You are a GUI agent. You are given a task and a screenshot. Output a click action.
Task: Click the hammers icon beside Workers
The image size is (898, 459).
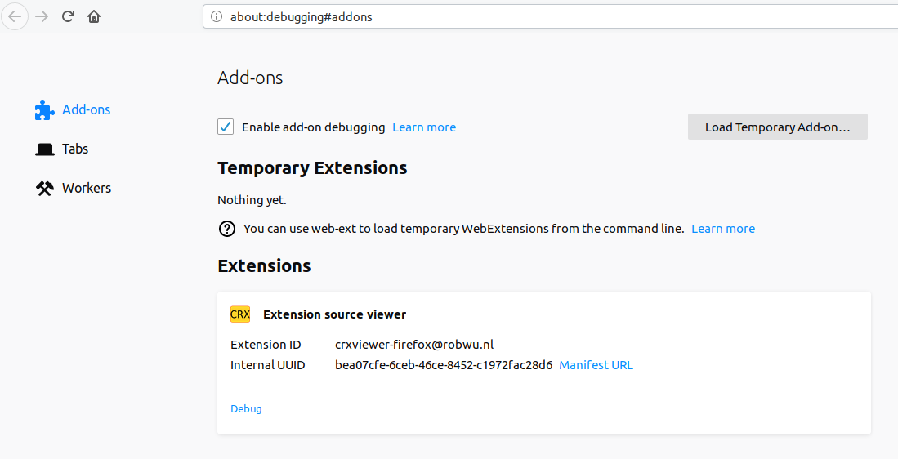45,189
